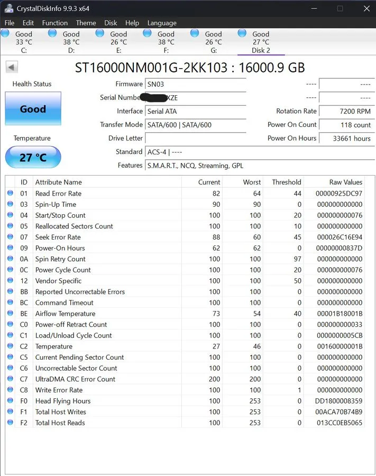Image resolution: width=376 pixels, height=476 pixels.
Task: Select the Head Flying Hours attribute name
Action: pyautogui.click(x=63, y=401)
